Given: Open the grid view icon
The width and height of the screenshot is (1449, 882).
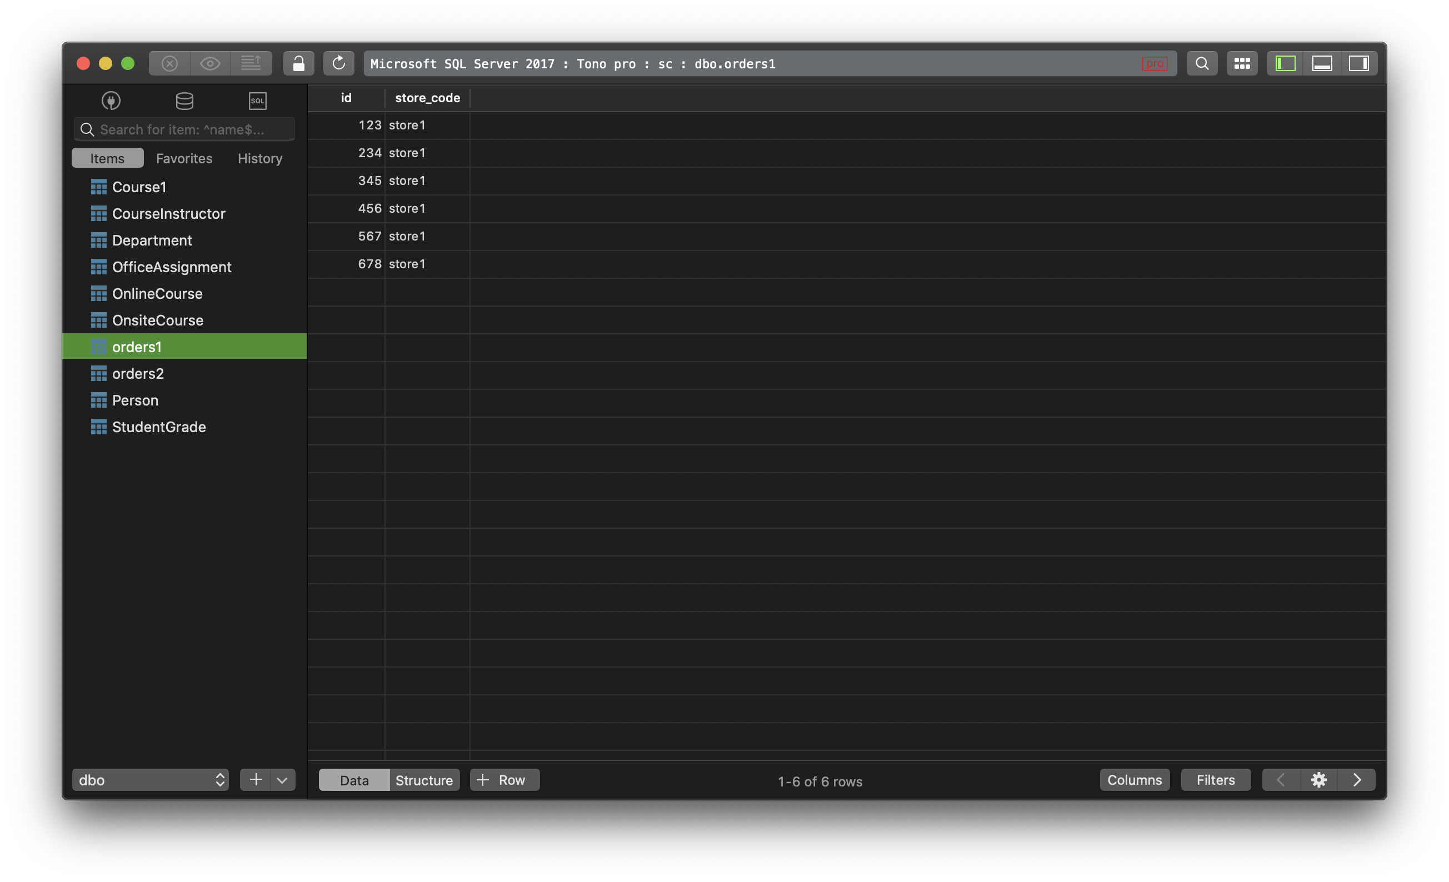Looking at the screenshot, I should click(x=1242, y=63).
